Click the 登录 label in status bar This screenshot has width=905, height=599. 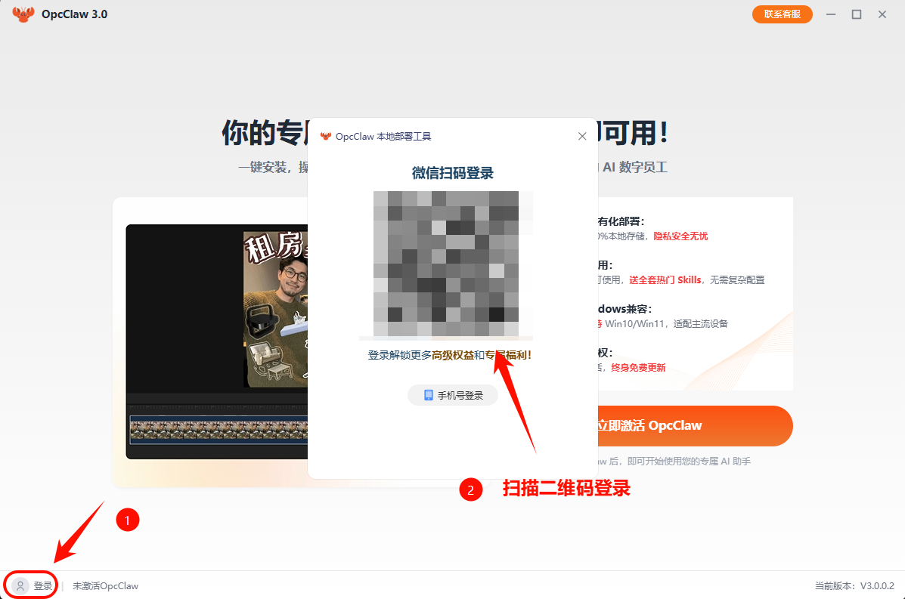click(42, 585)
